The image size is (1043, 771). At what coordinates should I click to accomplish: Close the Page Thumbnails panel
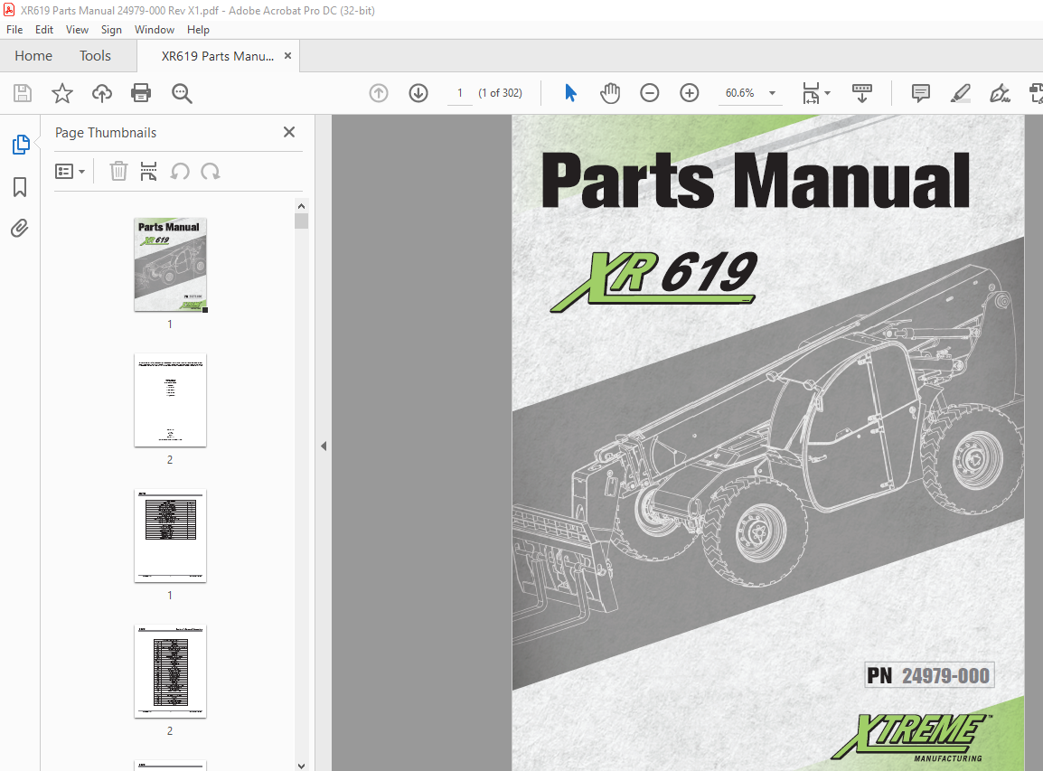point(288,132)
